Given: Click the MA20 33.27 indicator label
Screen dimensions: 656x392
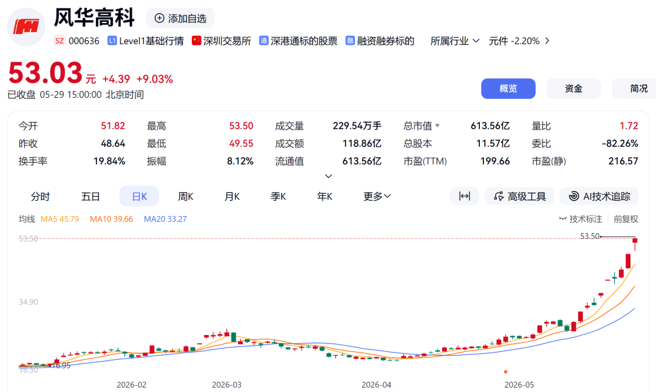Looking at the screenshot, I should [x=165, y=219].
